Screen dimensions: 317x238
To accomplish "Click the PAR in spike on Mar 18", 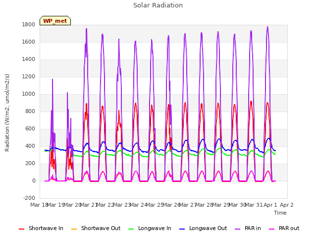I will click(x=53, y=79).
